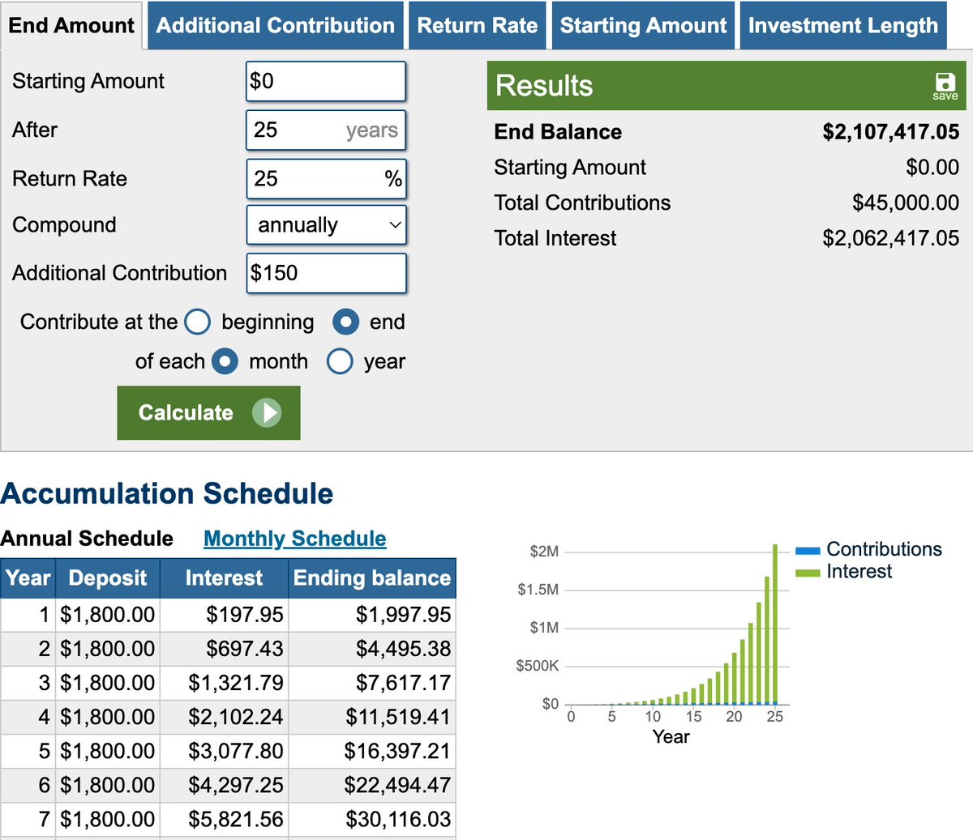Select the beginning contribution radio button
973x840 pixels.
[x=198, y=322]
